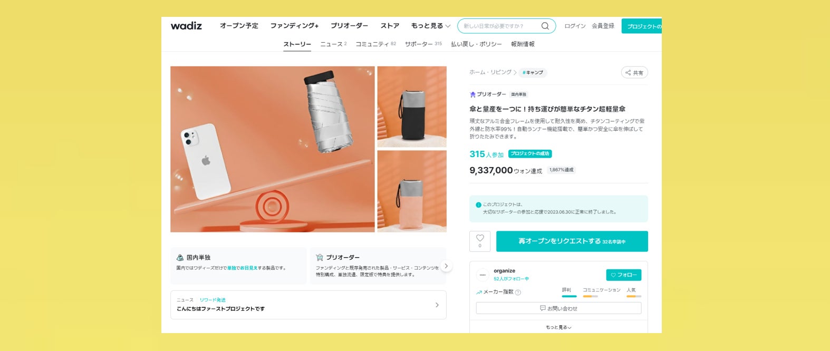Screen dimensions: 830x351
Task: Select the black umbrella pouch thumbnail
Action: [412, 106]
